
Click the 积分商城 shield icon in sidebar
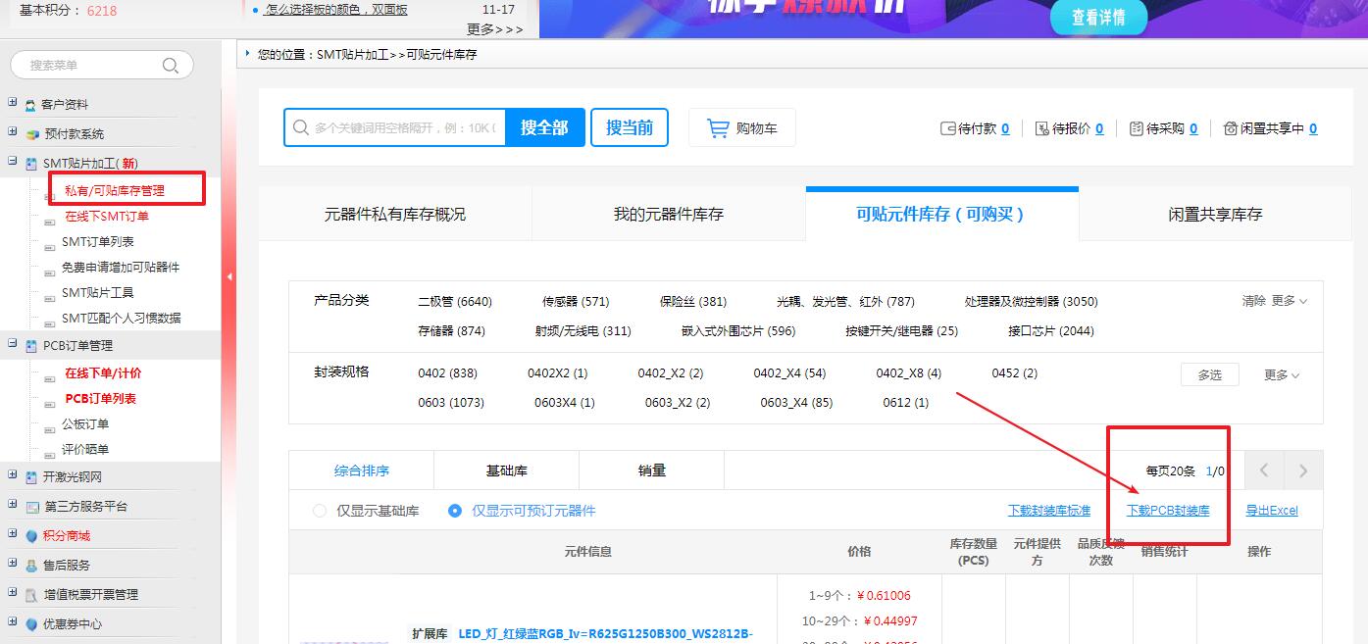31,536
